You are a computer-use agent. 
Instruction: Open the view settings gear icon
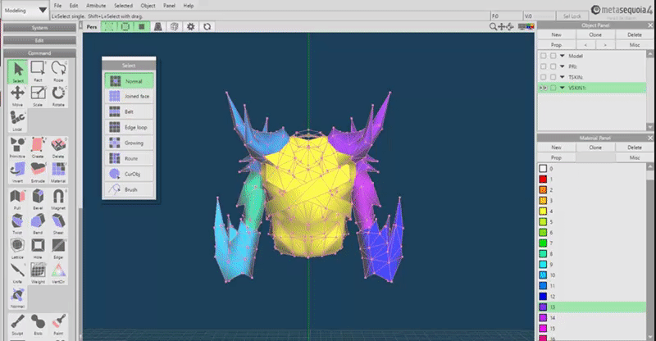click(x=191, y=26)
